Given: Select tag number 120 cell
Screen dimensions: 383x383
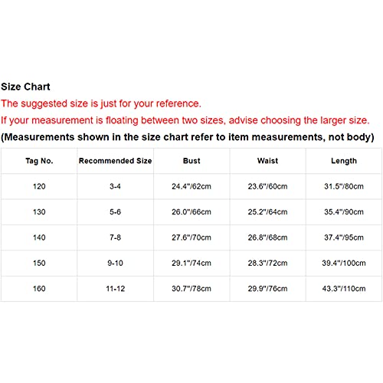Looking at the screenshot, I should [x=39, y=186].
